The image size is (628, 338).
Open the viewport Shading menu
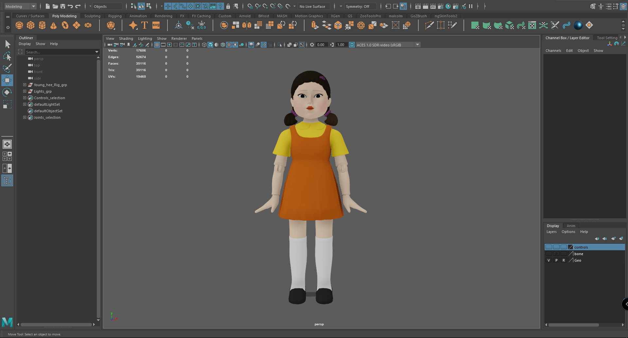(126, 38)
